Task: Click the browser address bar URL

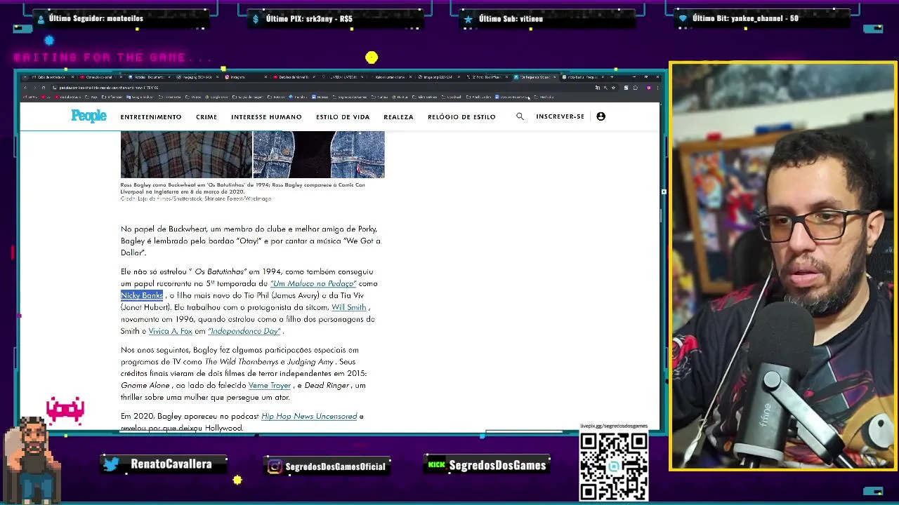Action: [x=110, y=88]
